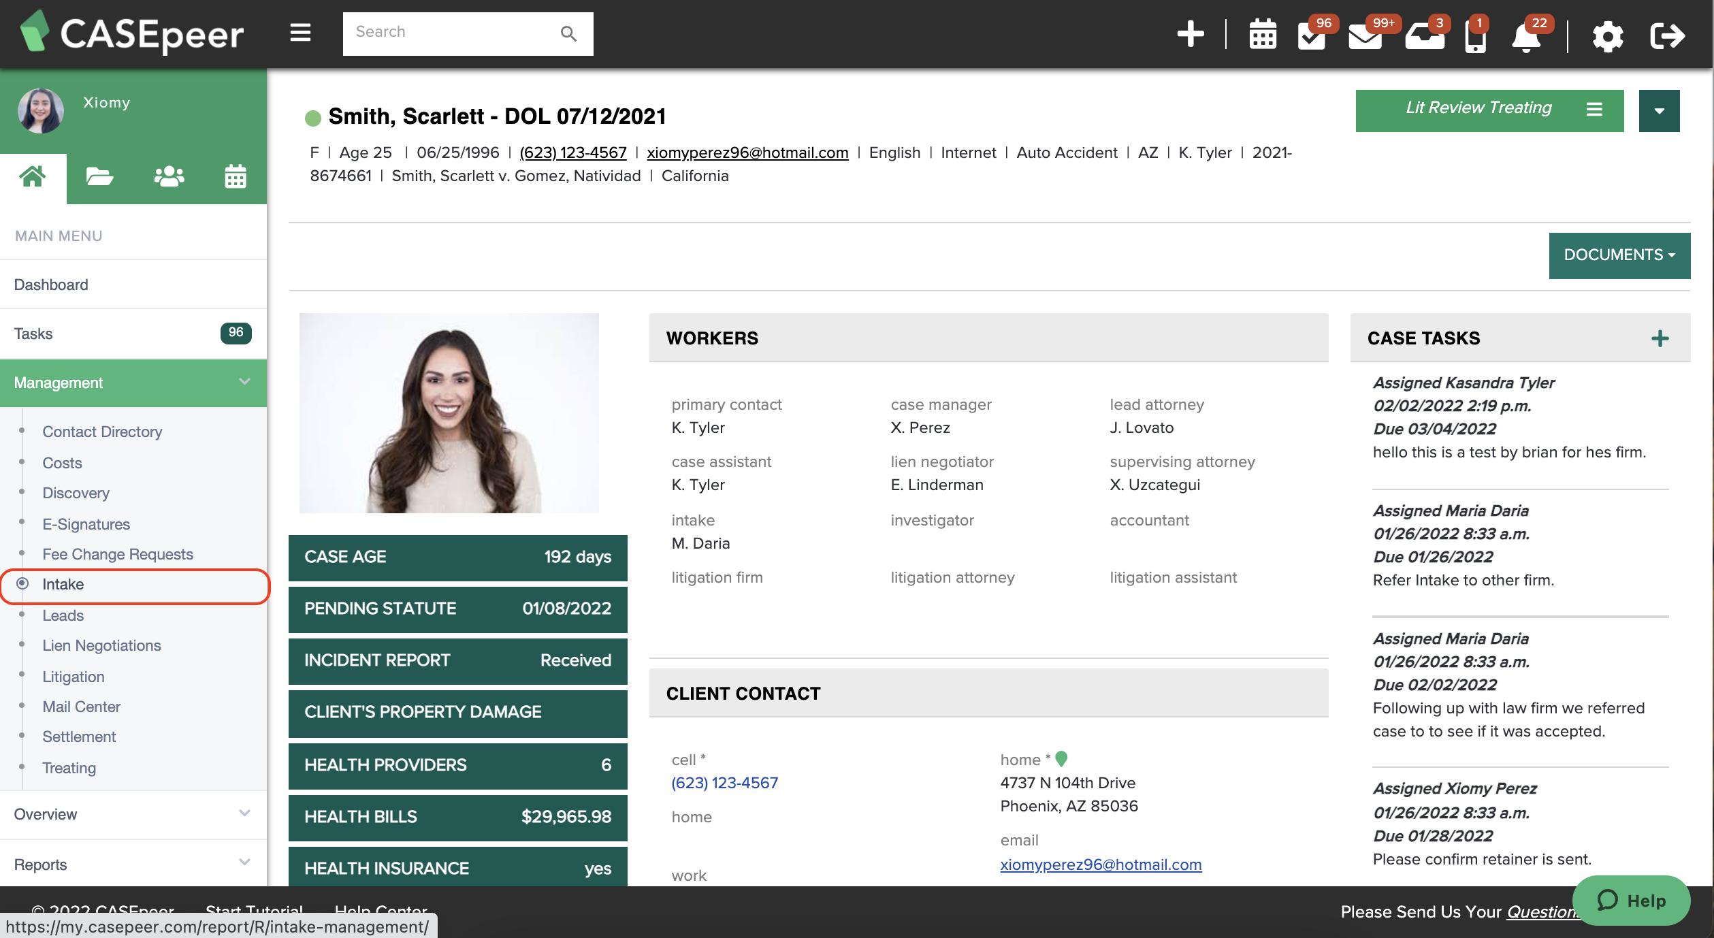The width and height of the screenshot is (1714, 938).
Task: Click inside the Search field
Action: (449, 32)
